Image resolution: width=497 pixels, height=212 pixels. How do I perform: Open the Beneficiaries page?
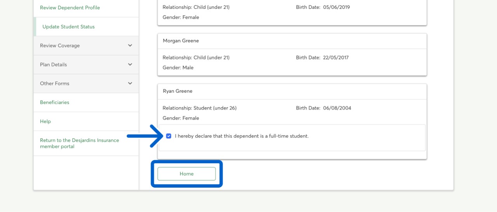(55, 103)
